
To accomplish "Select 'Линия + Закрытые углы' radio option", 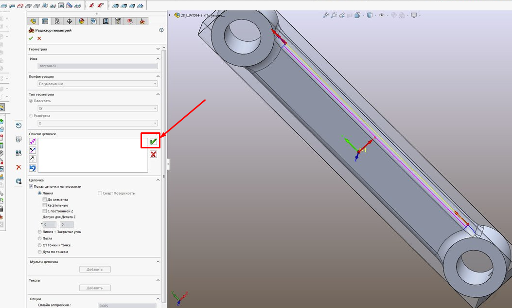I will click(x=39, y=232).
